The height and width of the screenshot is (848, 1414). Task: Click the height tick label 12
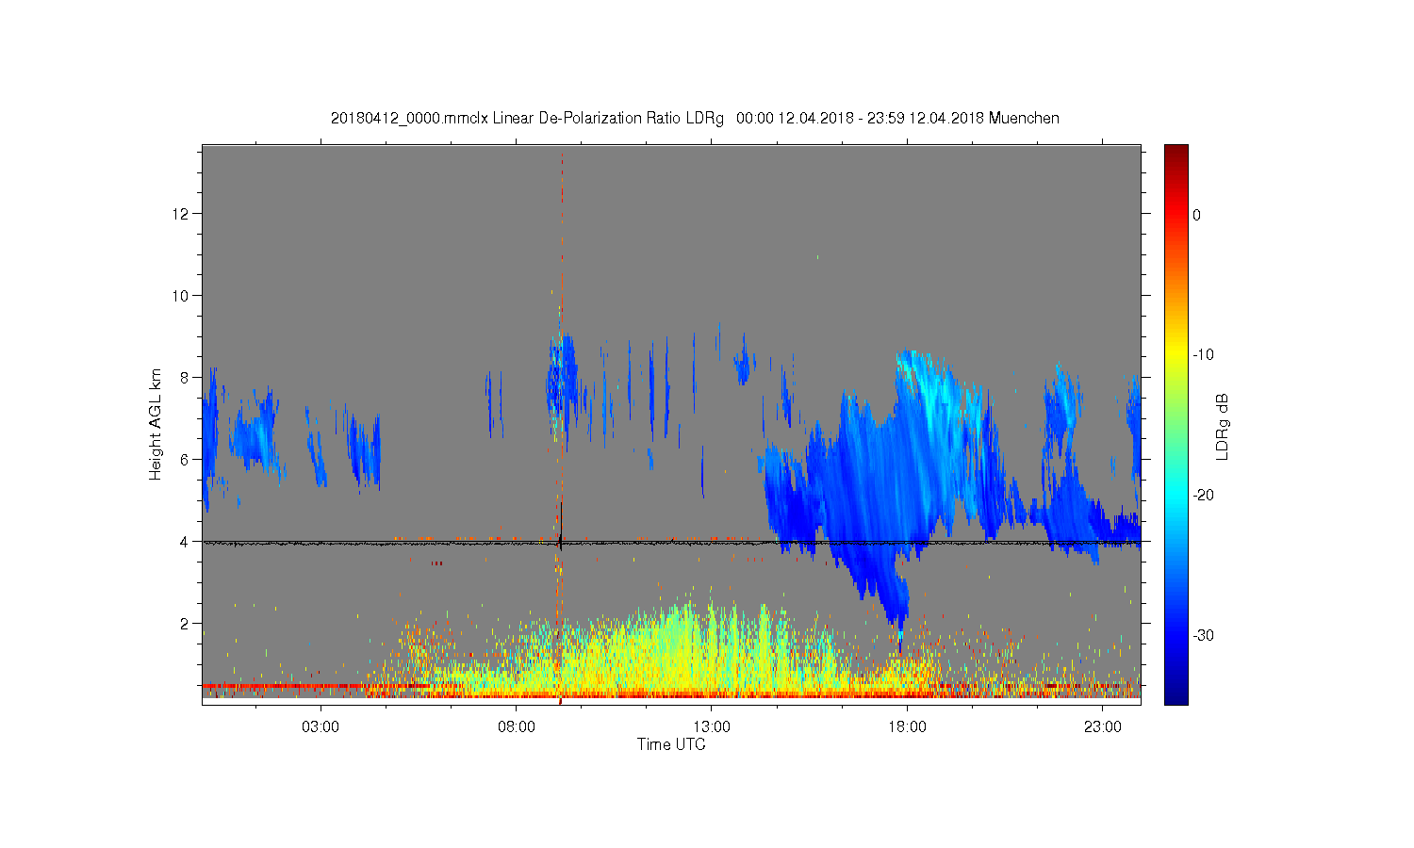(180, 214)
